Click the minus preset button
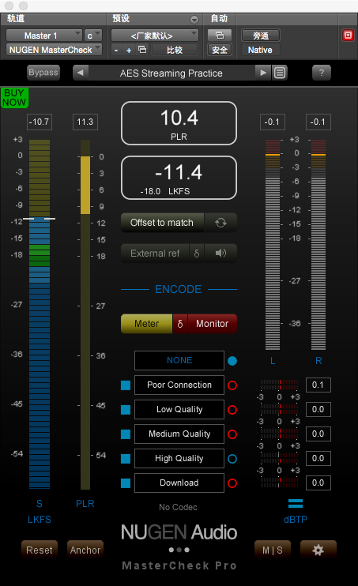358x586 pixels. tap(116, 50)
